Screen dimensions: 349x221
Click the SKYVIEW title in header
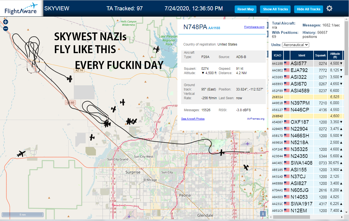point(57,8)
